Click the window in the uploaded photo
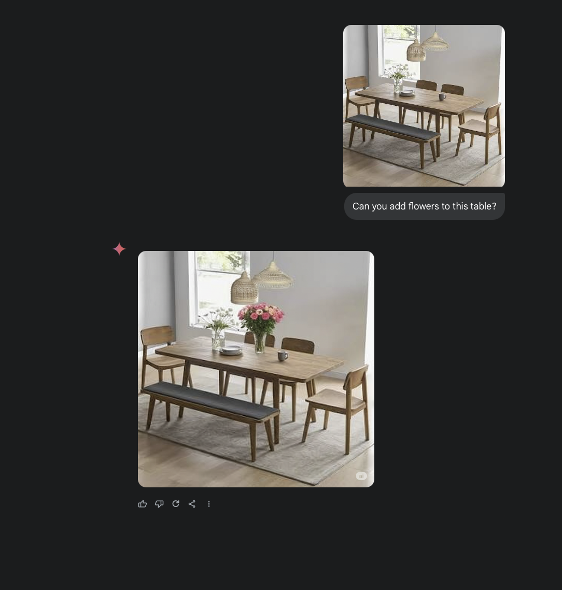Screen dimensions: 562x590 tap(400, 49)
